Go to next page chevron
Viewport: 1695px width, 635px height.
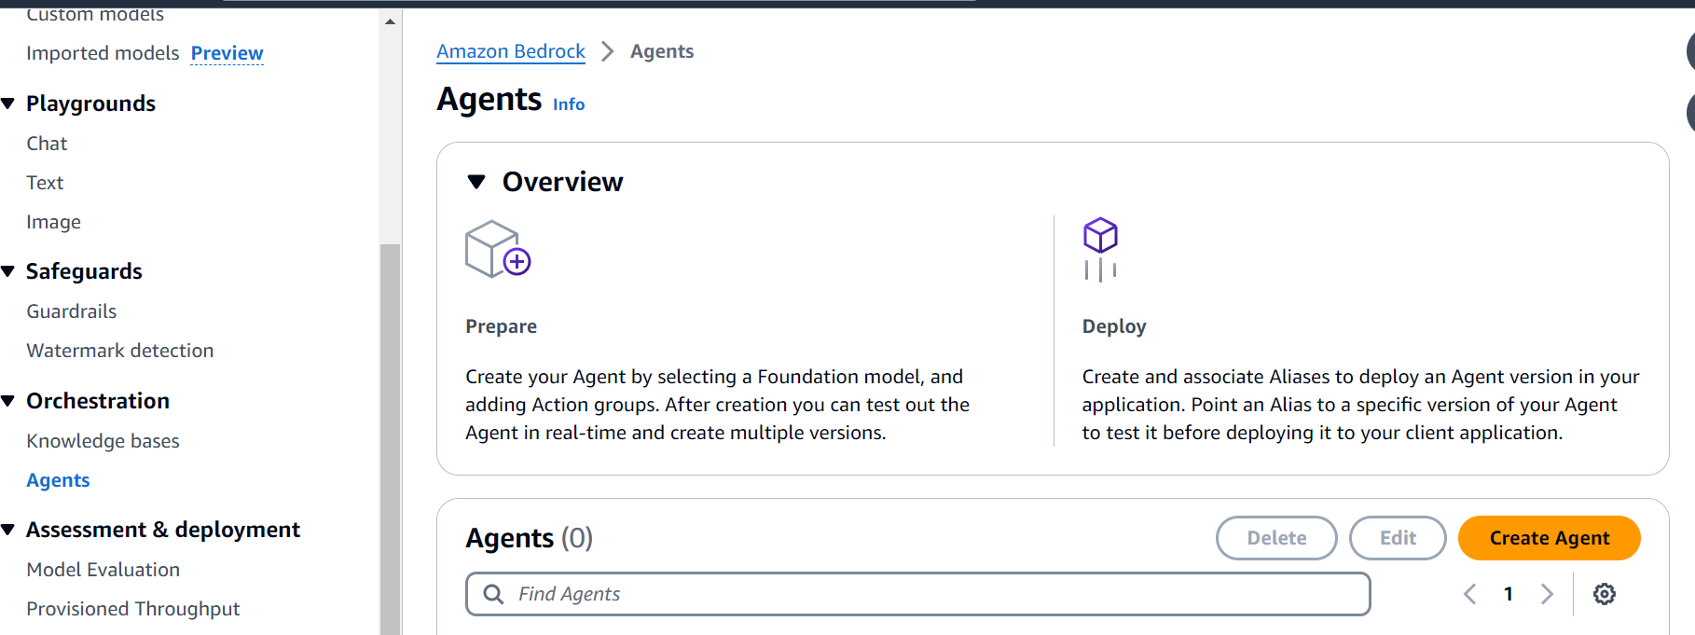point(1547,594)
